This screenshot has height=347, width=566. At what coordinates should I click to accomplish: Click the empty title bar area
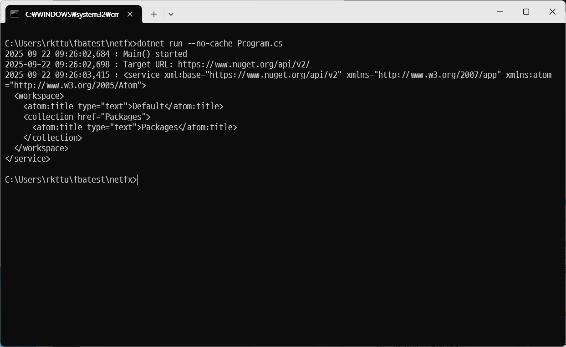point(319,12)
